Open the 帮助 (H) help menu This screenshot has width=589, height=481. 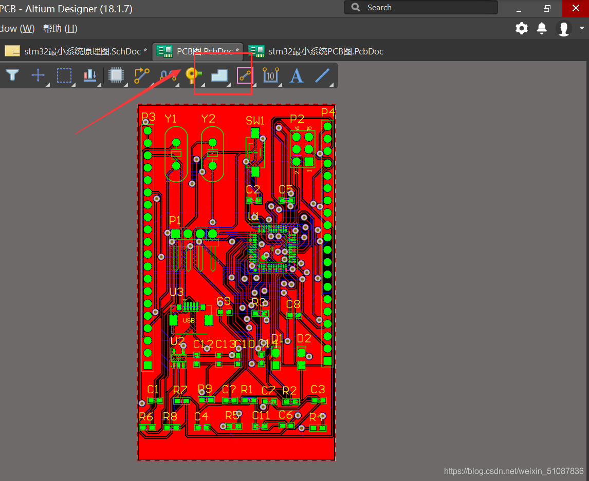point(60,29)
